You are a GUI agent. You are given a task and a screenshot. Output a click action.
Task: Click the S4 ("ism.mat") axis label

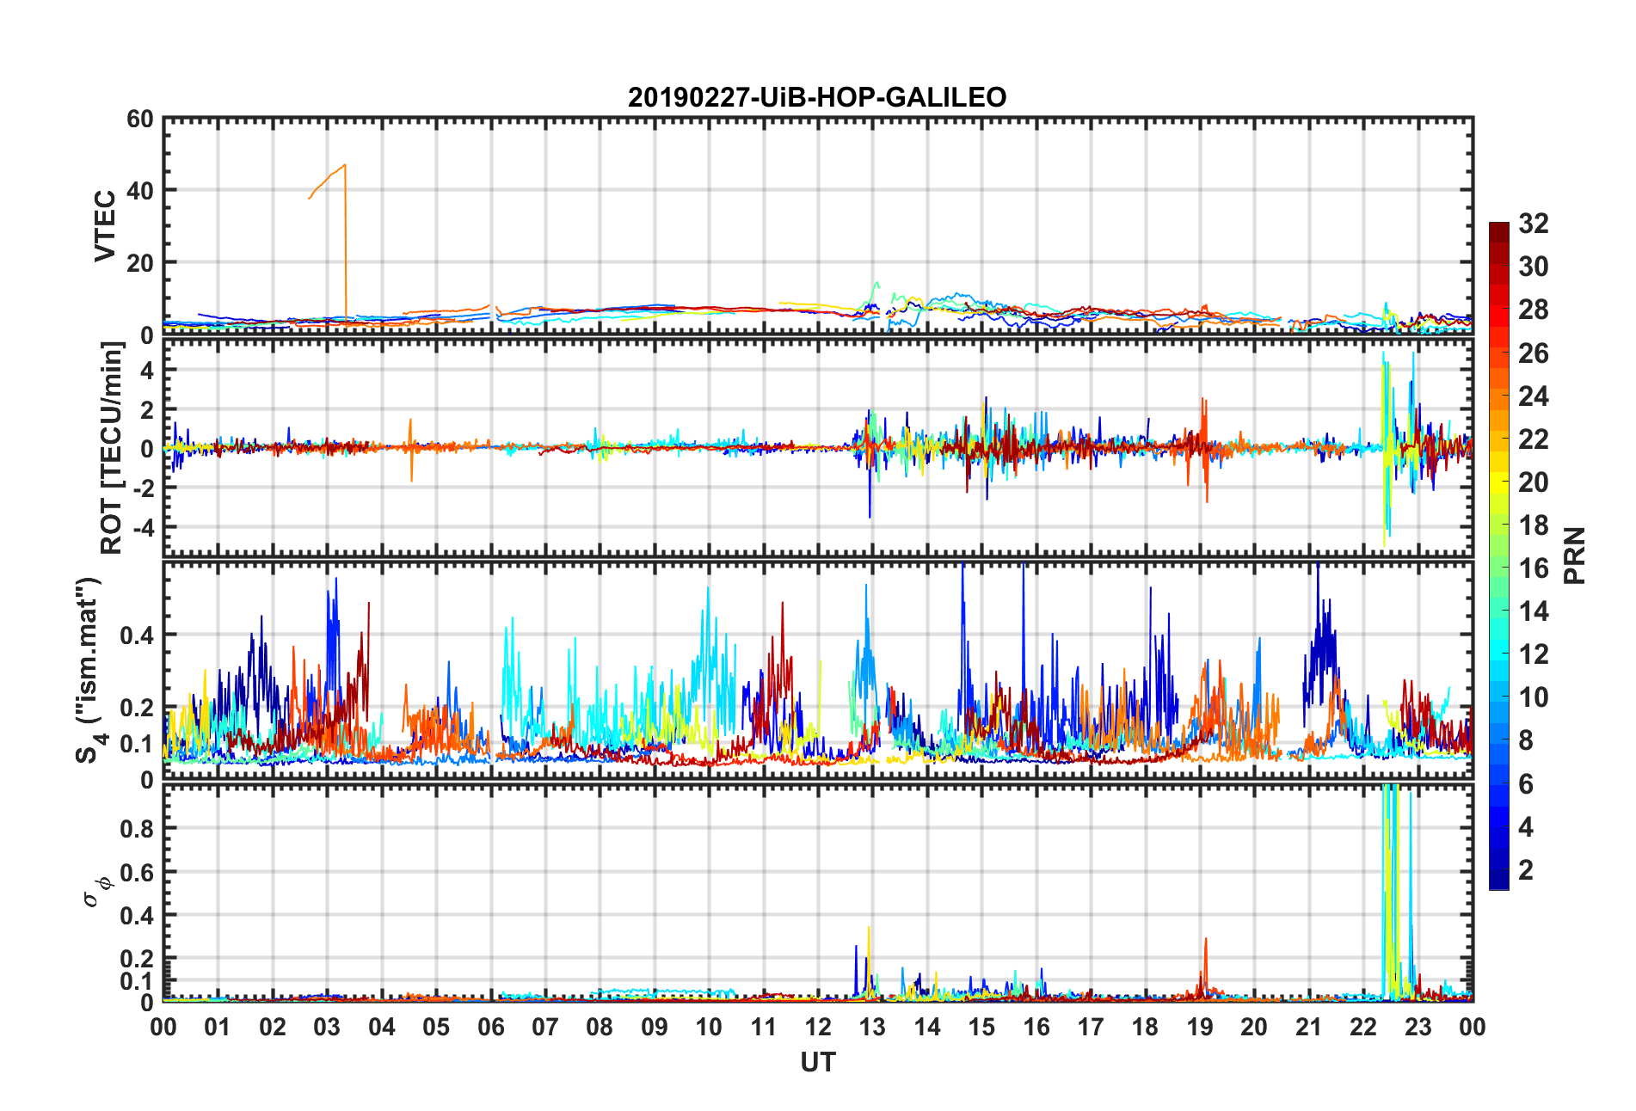(89, 670)
